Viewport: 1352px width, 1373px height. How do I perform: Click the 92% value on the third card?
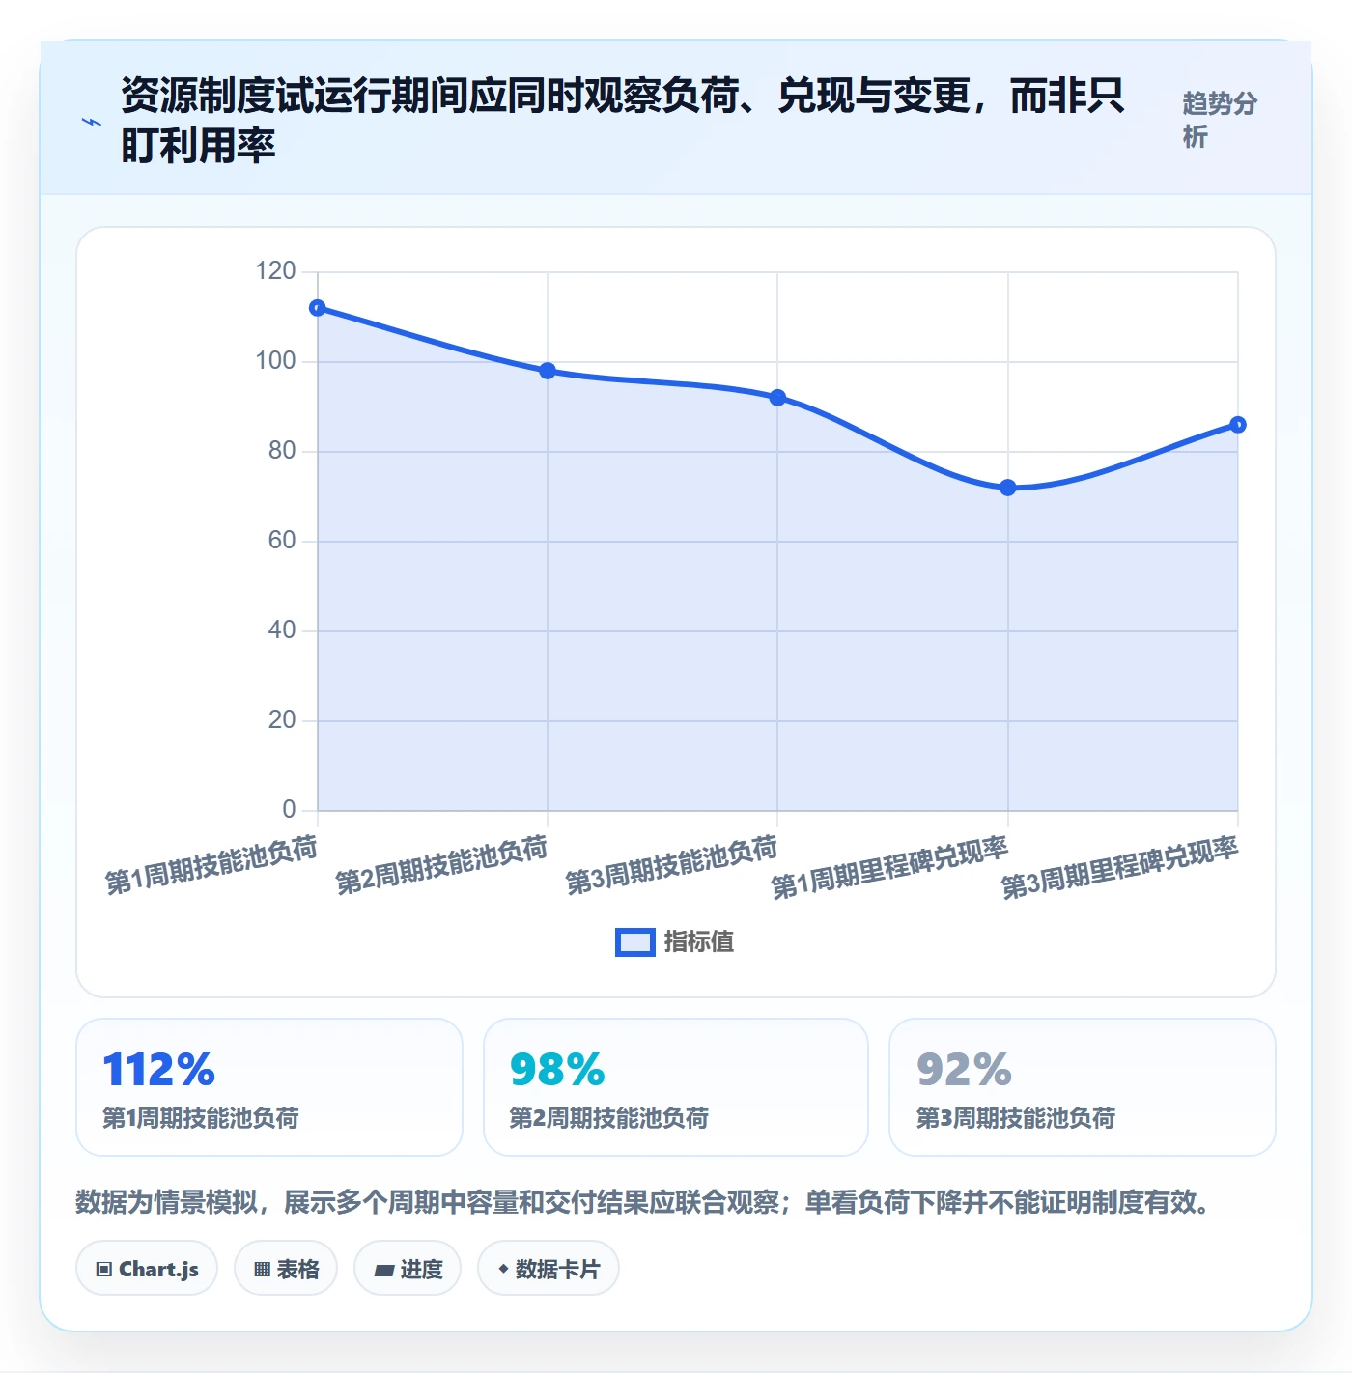coord(964,1070)
